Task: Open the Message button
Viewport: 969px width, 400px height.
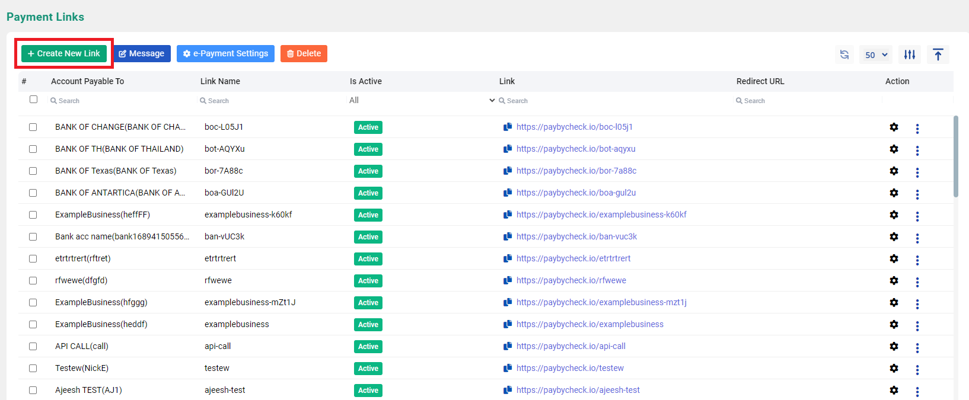Action: (142, 53)
